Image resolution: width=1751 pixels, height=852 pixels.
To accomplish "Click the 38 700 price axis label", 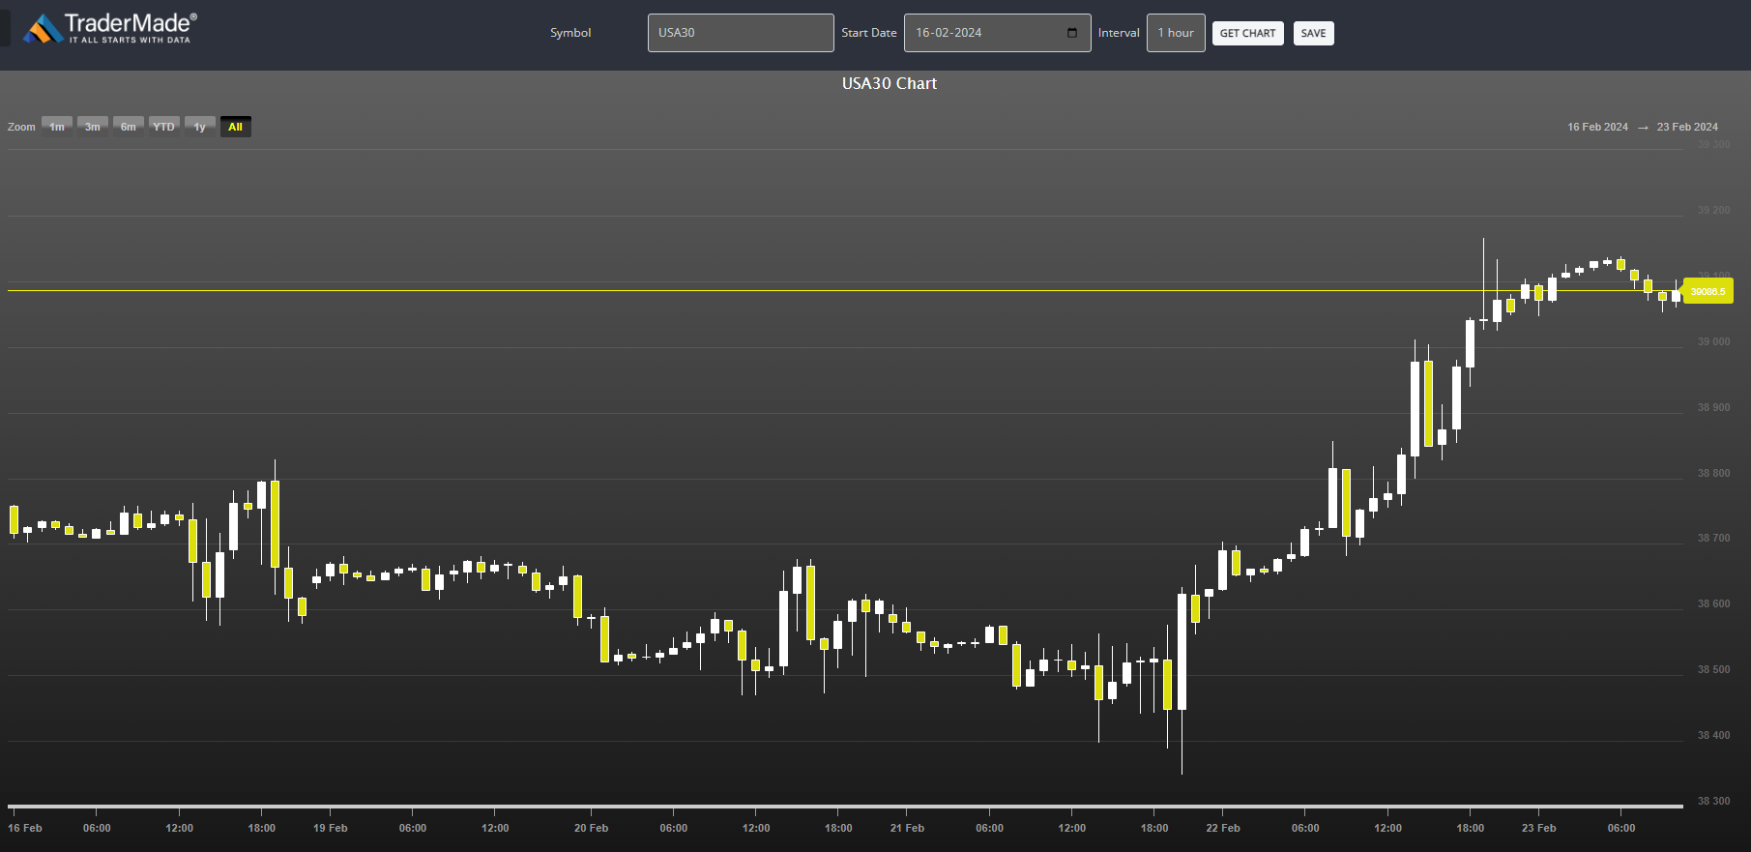I will coord(1714,538).
